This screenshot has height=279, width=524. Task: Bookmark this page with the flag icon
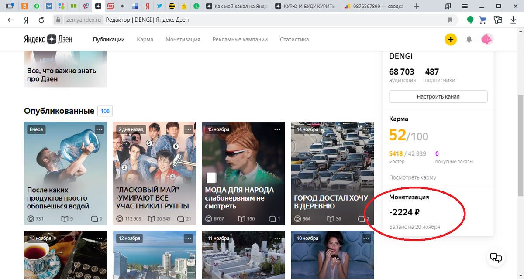(x=450, y=20)
